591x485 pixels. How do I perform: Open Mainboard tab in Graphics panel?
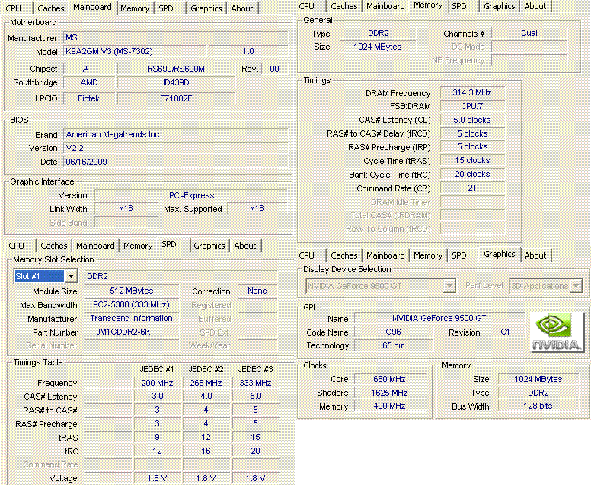click(385, 255)
